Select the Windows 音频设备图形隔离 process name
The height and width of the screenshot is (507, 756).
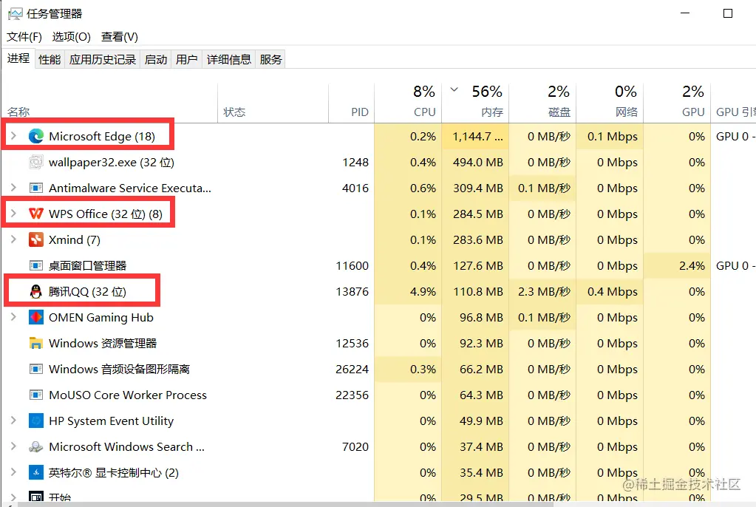[119, 369]
